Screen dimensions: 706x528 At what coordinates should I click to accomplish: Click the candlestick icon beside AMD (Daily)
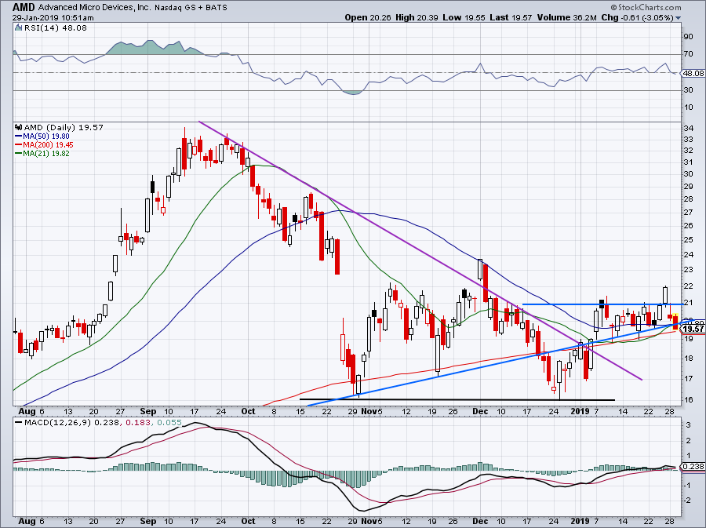[19, 127]
